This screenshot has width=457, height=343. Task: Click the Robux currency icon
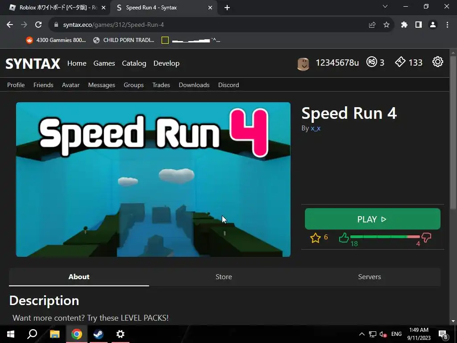click(372, 62)
